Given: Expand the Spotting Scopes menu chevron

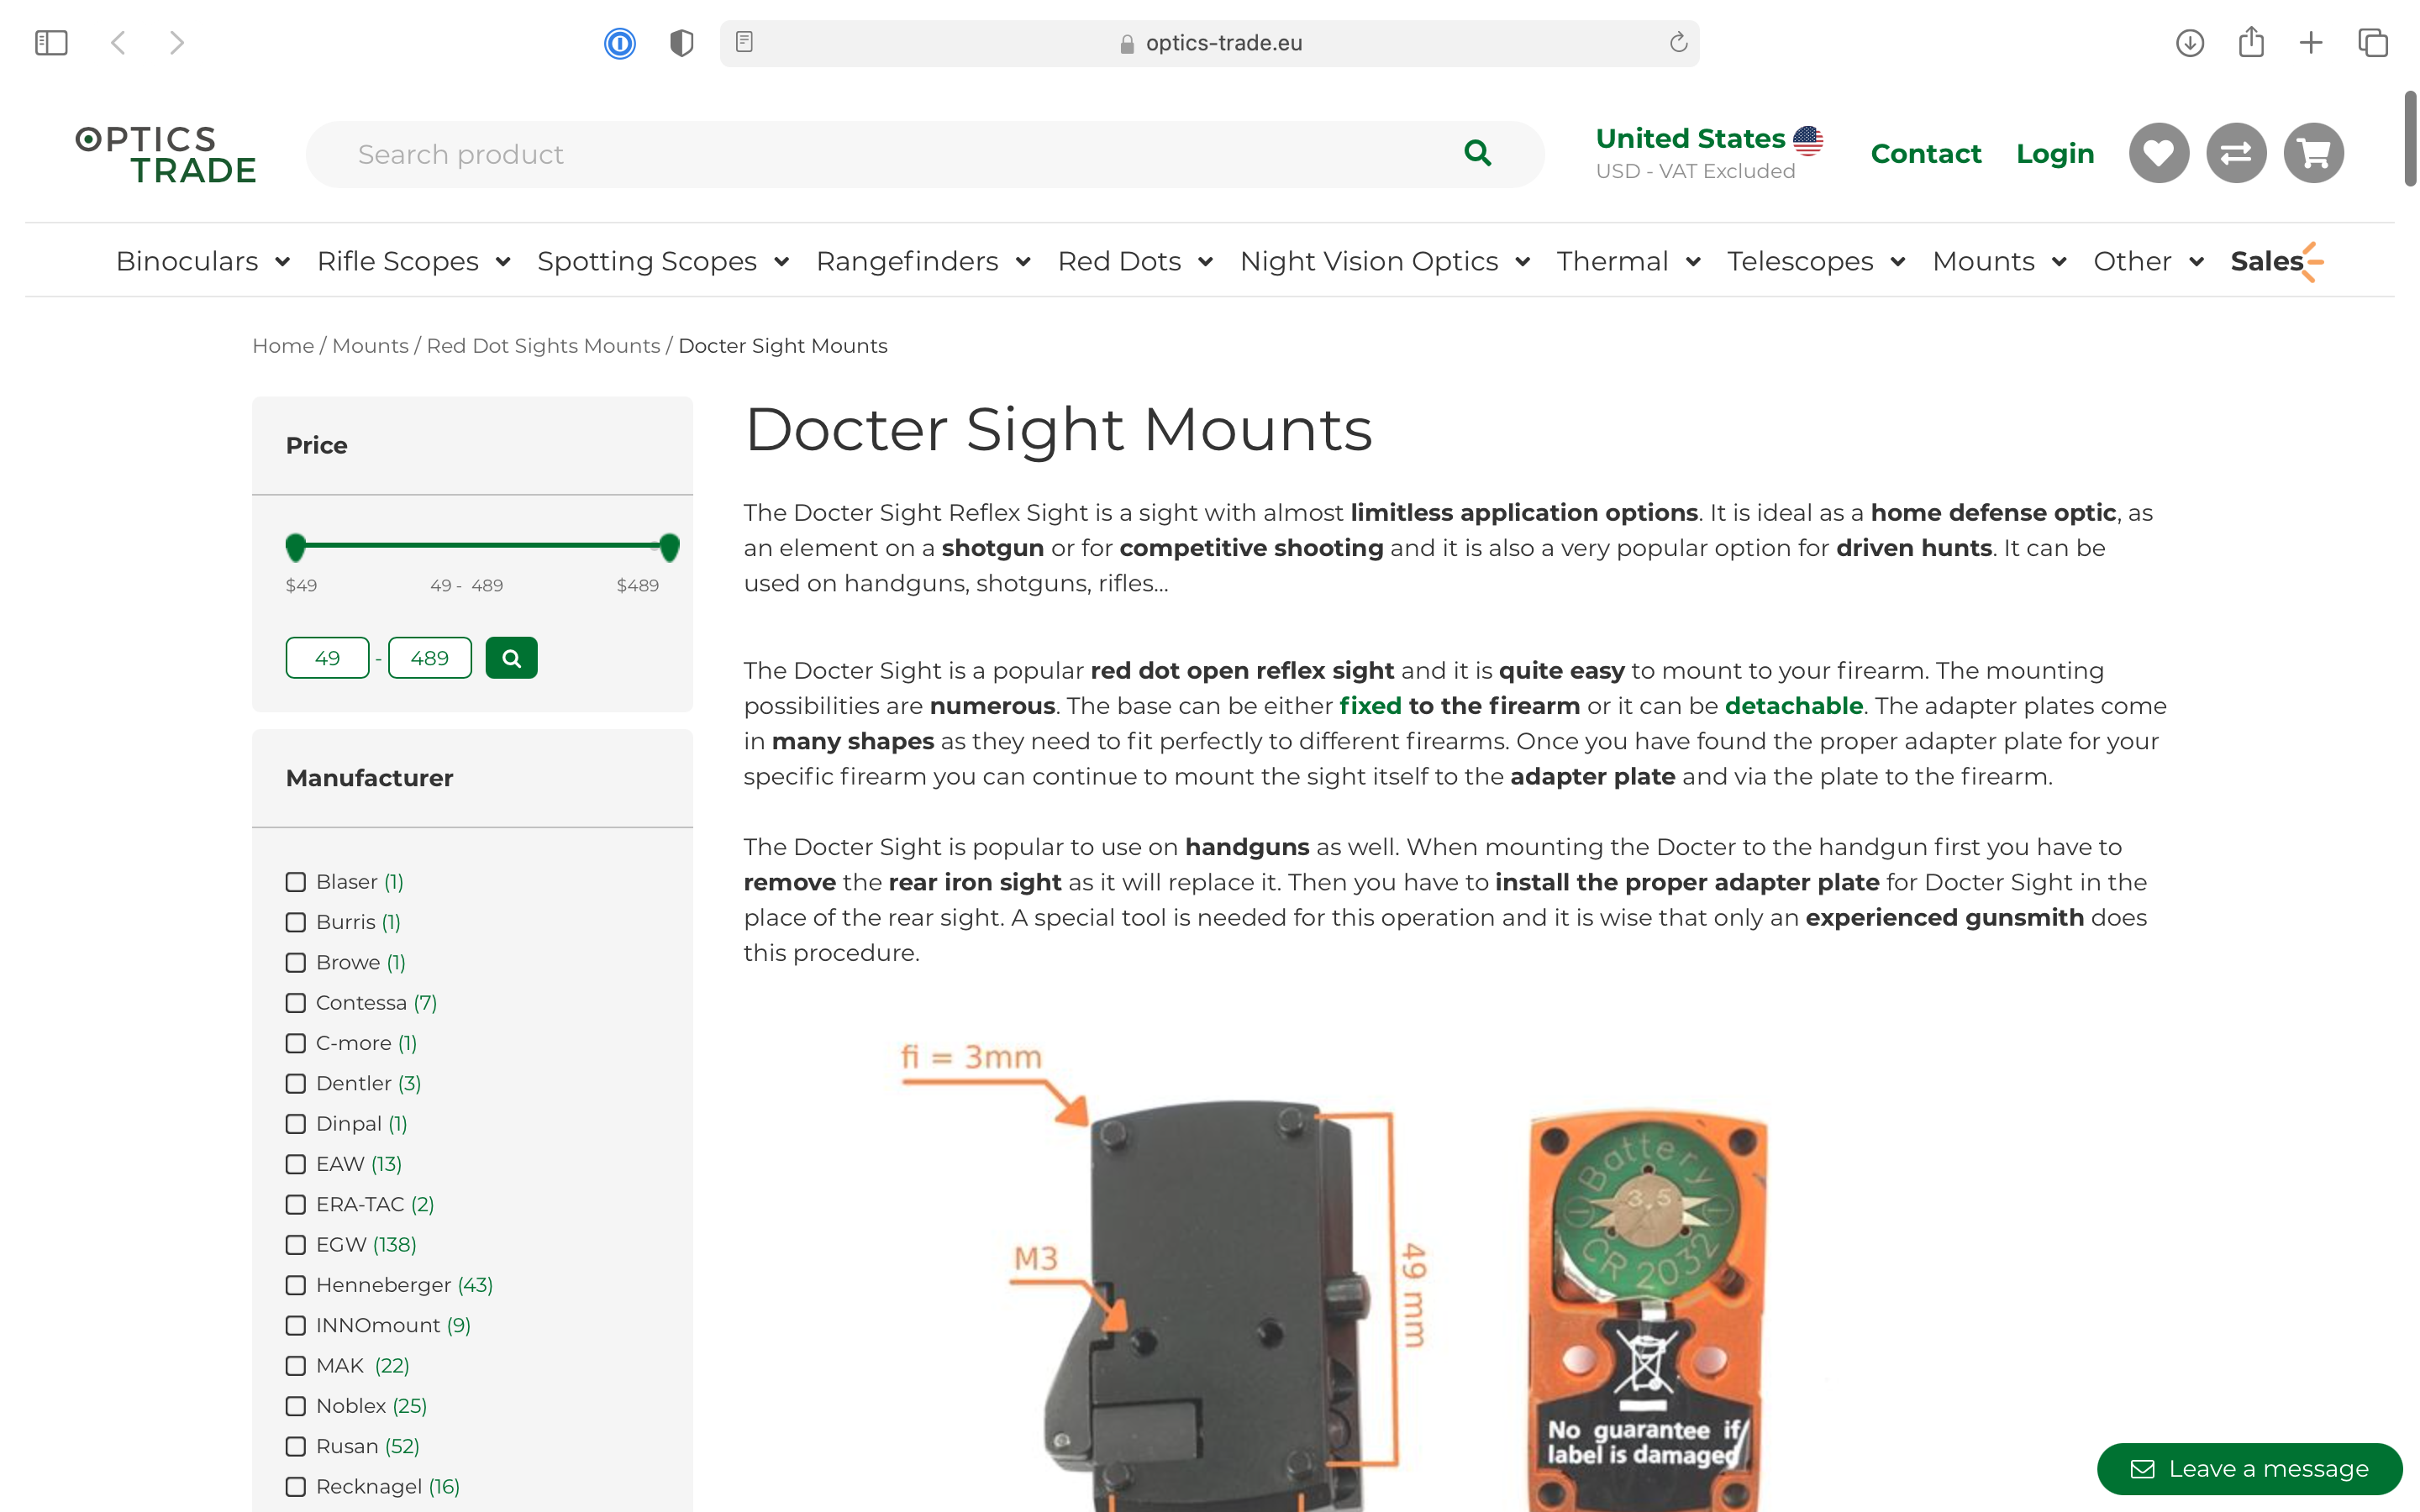Looking at the screenshot, I should (781, 262).
